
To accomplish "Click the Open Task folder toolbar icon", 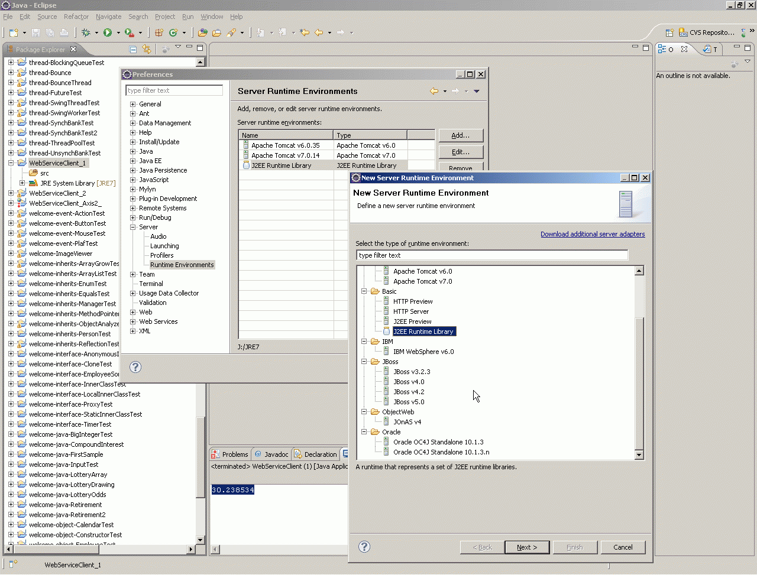I will 216,33.
